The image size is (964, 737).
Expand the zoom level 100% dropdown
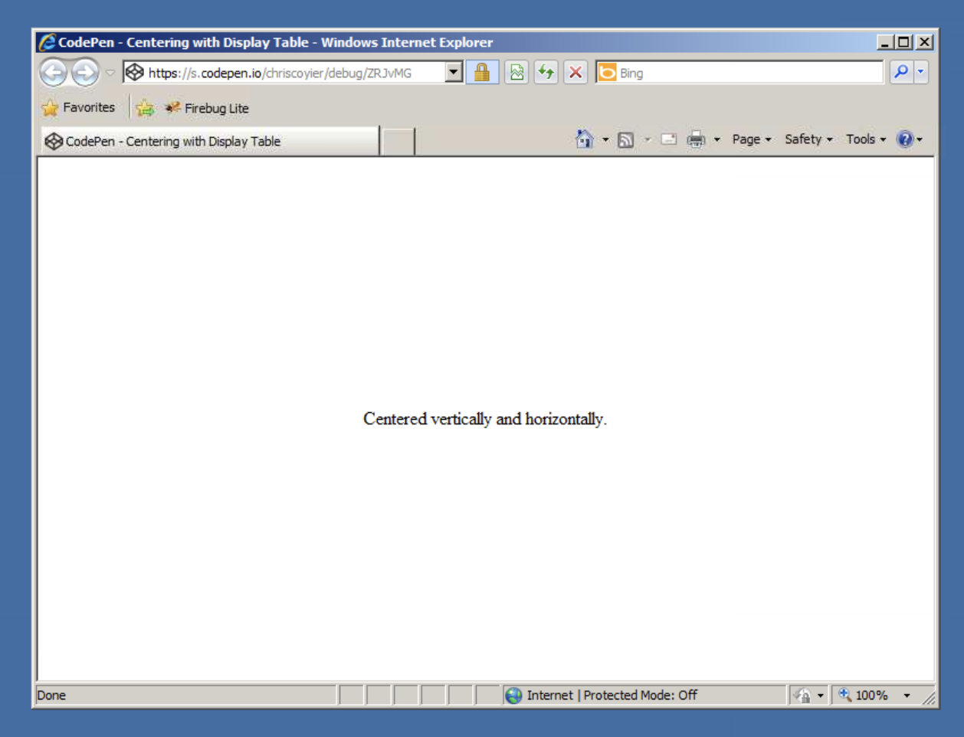(907, 696)
